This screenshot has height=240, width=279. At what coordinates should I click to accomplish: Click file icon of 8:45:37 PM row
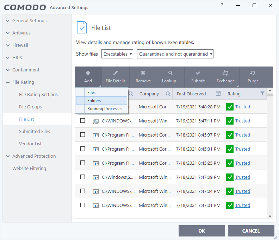(96, 135)
